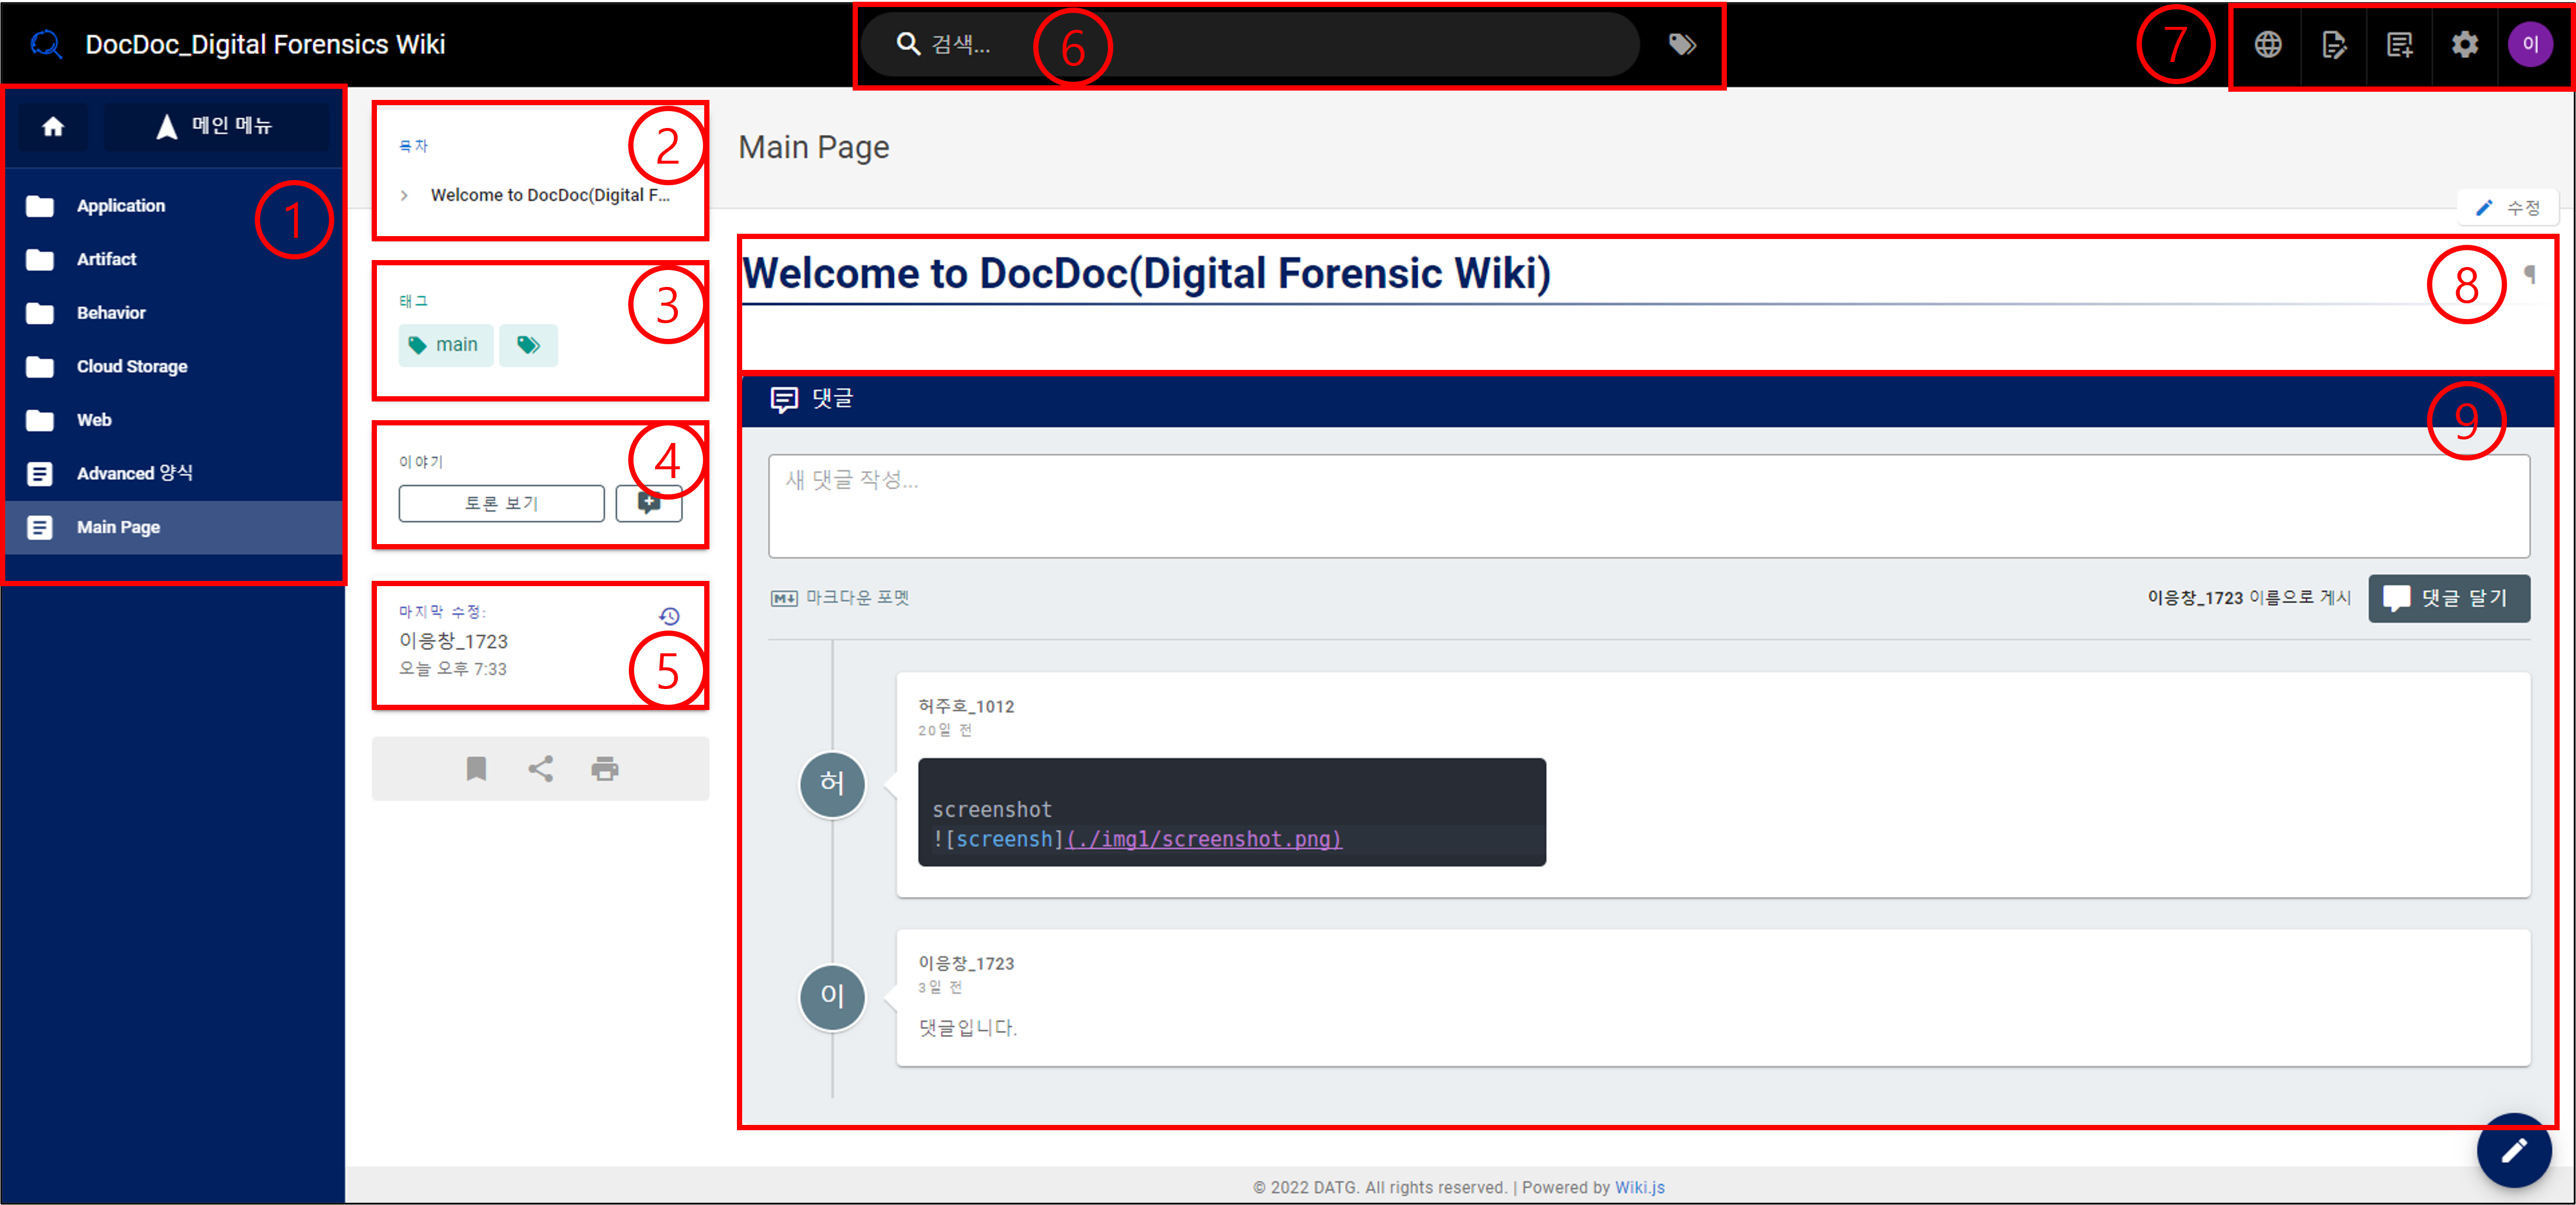The width and height of the screenshot is (2576, 1205).
Task: Click the search magnifier icon
Action: click(x=908, y=44)
